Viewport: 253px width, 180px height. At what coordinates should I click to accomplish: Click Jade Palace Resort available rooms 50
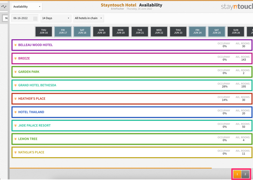[243, 127]
